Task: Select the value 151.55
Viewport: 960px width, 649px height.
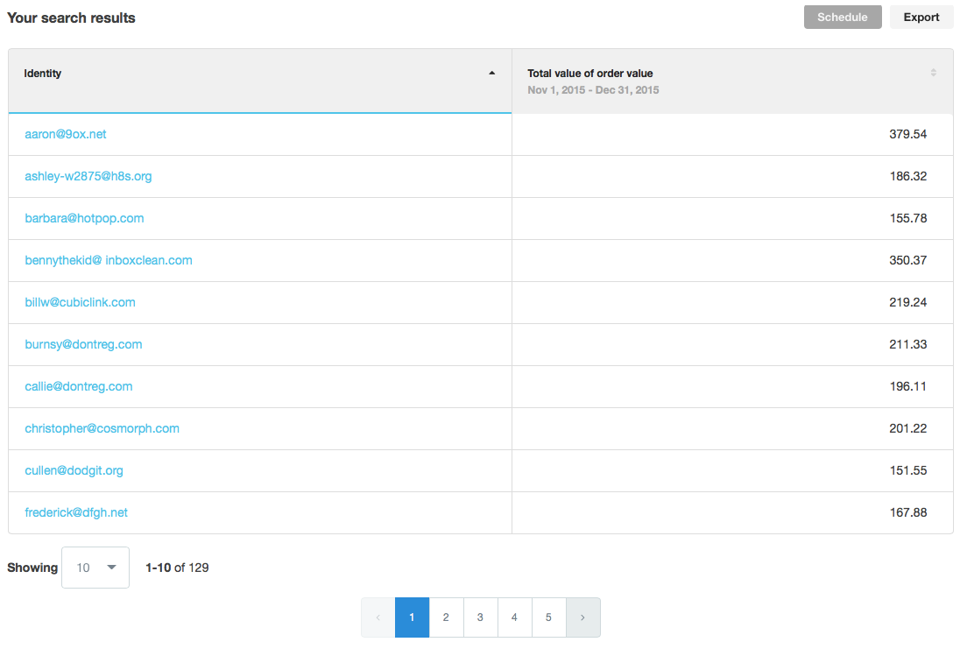Action: 908,470
